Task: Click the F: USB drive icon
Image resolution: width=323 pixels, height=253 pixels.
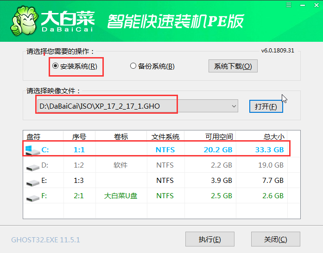Action: coord(33,196)
